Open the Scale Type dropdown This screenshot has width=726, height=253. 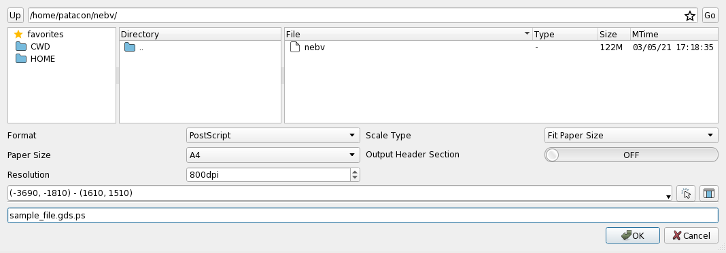(x=631, y=136)
